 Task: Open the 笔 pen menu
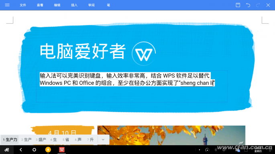click(108, 5)
